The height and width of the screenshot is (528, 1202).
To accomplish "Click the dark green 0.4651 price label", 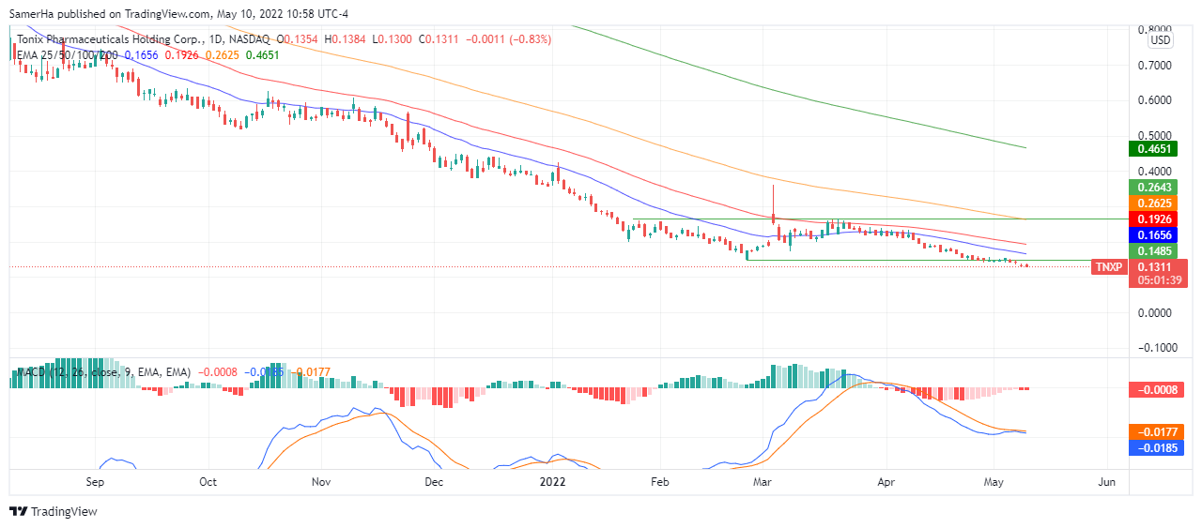I will coord(1151,148).
